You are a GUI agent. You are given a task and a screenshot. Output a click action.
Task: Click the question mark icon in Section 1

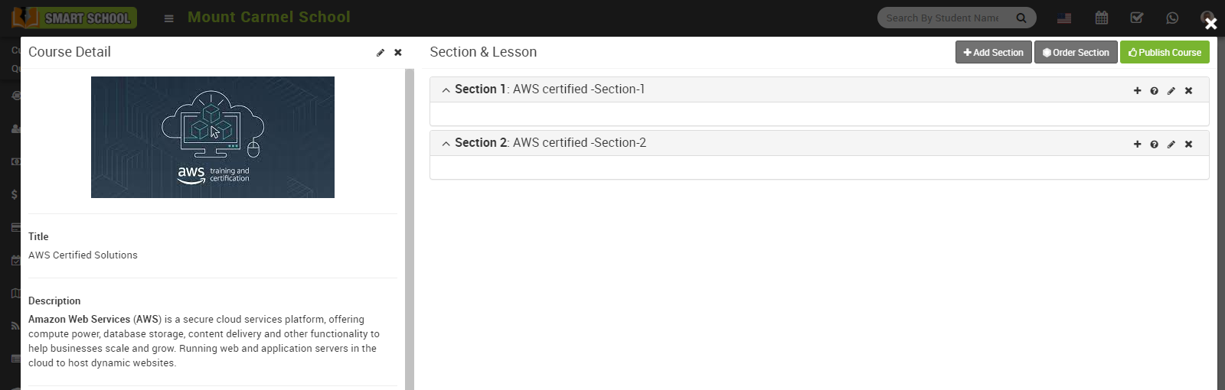[1154, 90]
